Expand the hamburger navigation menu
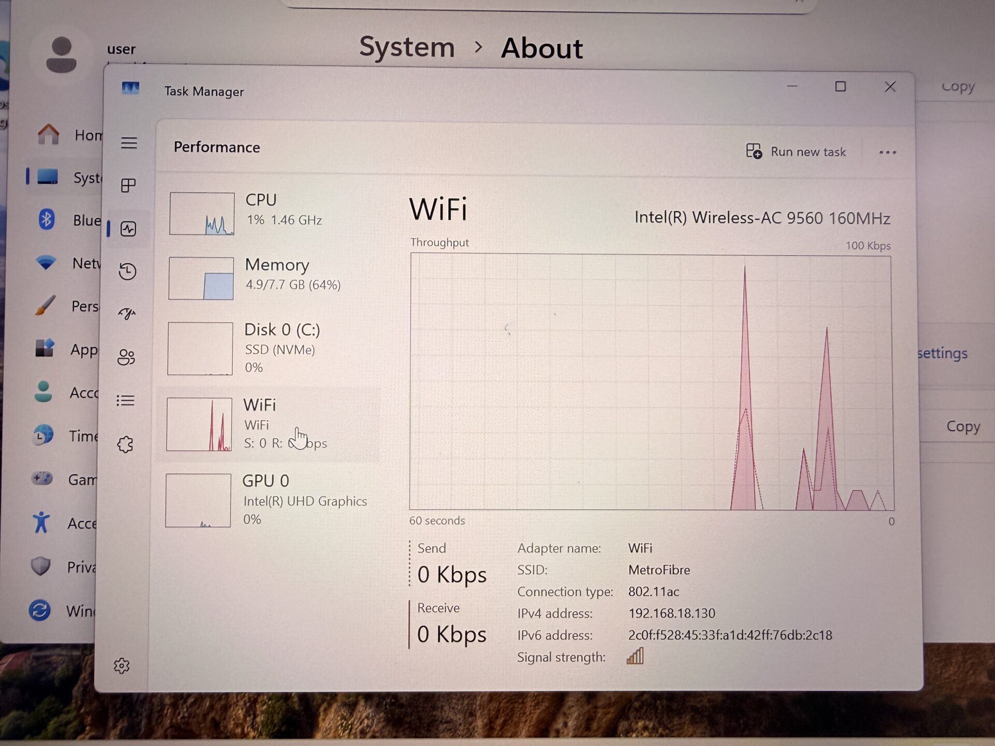 click(129, 143)
